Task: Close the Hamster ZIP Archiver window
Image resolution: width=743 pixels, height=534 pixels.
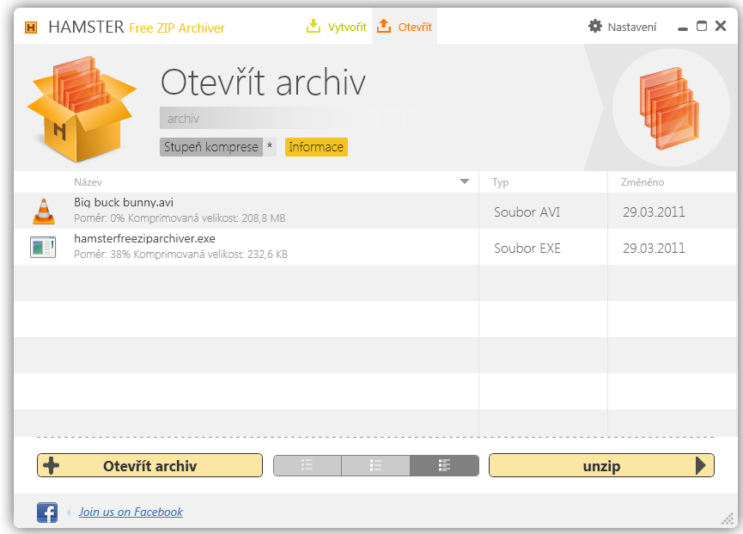Action: click(721, 26)
